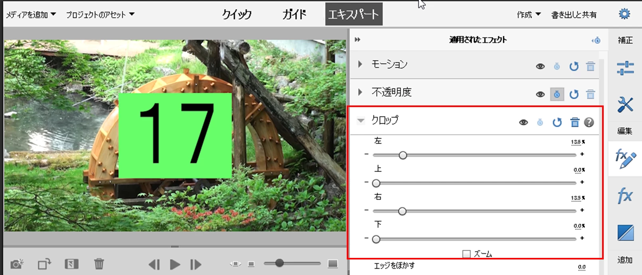Viewport: 642px width, 275px height.
Task: Enable the ズーム checkbox
Action: 466,254
